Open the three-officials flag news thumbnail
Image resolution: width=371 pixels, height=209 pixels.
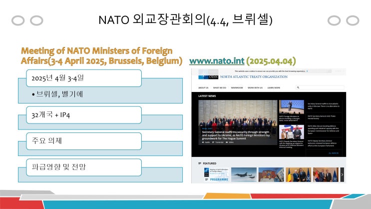coord(292,132)
